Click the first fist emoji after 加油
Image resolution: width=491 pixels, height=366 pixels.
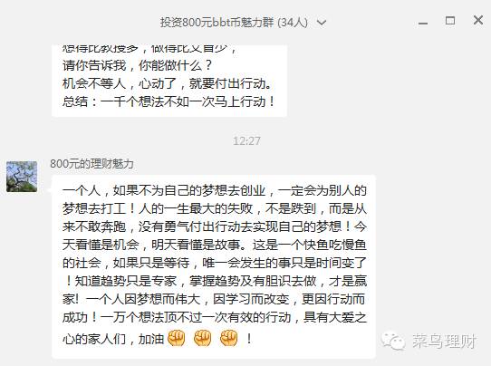tap(177, 338)
